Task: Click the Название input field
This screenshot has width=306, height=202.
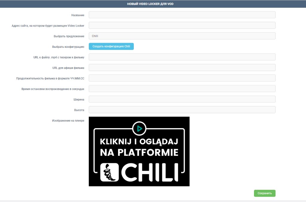Action: [182, 15]
